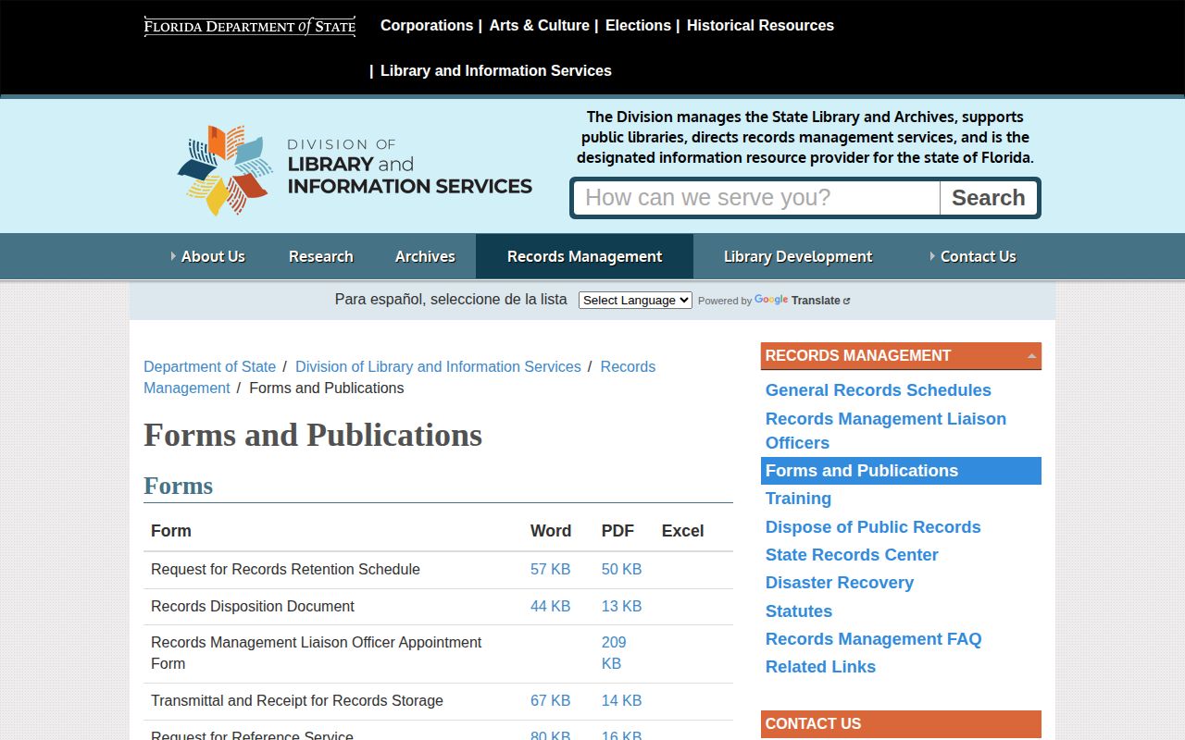Open the Training sidebar link
This screenshot has height=740, width=1185.
pos(798,499)
